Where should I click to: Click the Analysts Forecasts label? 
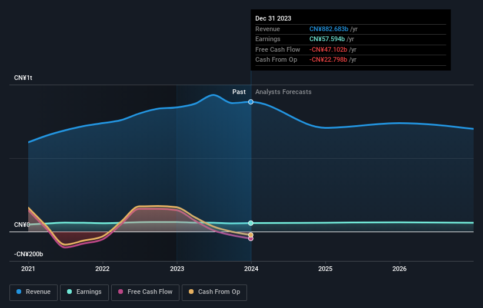point(284,92)
